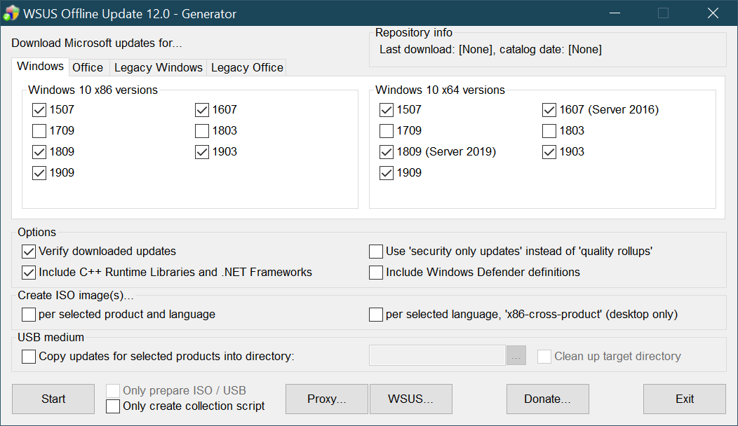Close the WSUS Offline Update window
The width and height of the screenshot is (738, 426).
point(713,13)
